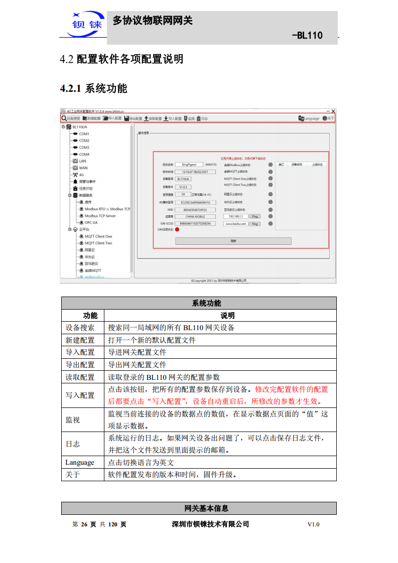Click the IMEI field 860425046726533

(195, 210)
